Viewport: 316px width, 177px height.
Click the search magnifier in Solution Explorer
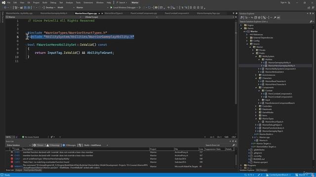[311, 22]
